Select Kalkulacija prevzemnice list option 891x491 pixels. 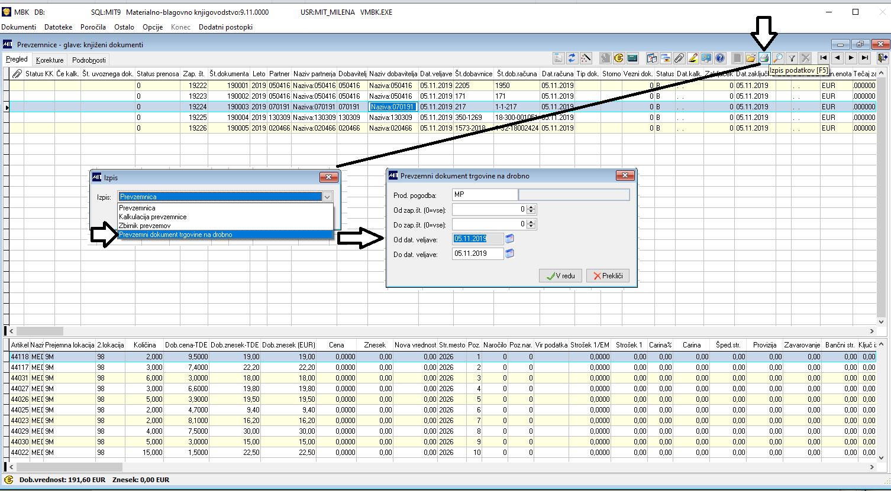pos(225,217)
